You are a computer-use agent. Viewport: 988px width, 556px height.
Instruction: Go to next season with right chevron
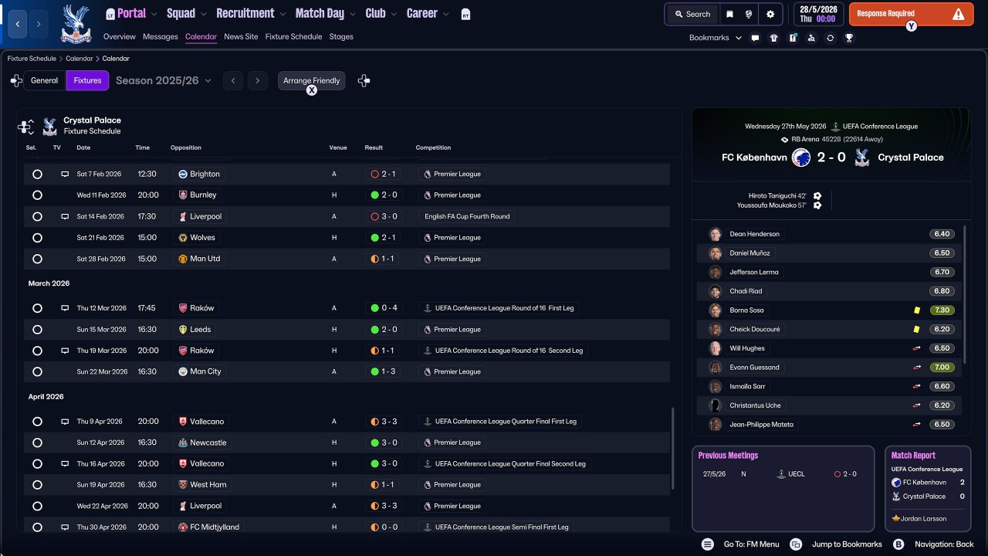(x=258, y=80)
